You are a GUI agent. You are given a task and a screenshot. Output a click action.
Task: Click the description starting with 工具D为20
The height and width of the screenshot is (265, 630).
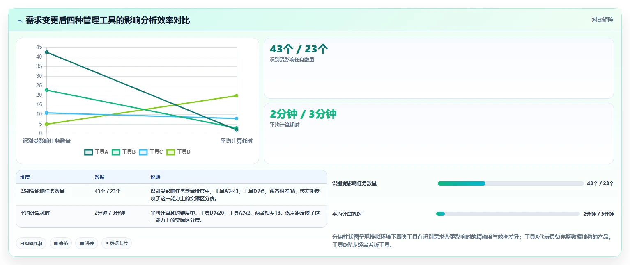(x=235, y=216)
